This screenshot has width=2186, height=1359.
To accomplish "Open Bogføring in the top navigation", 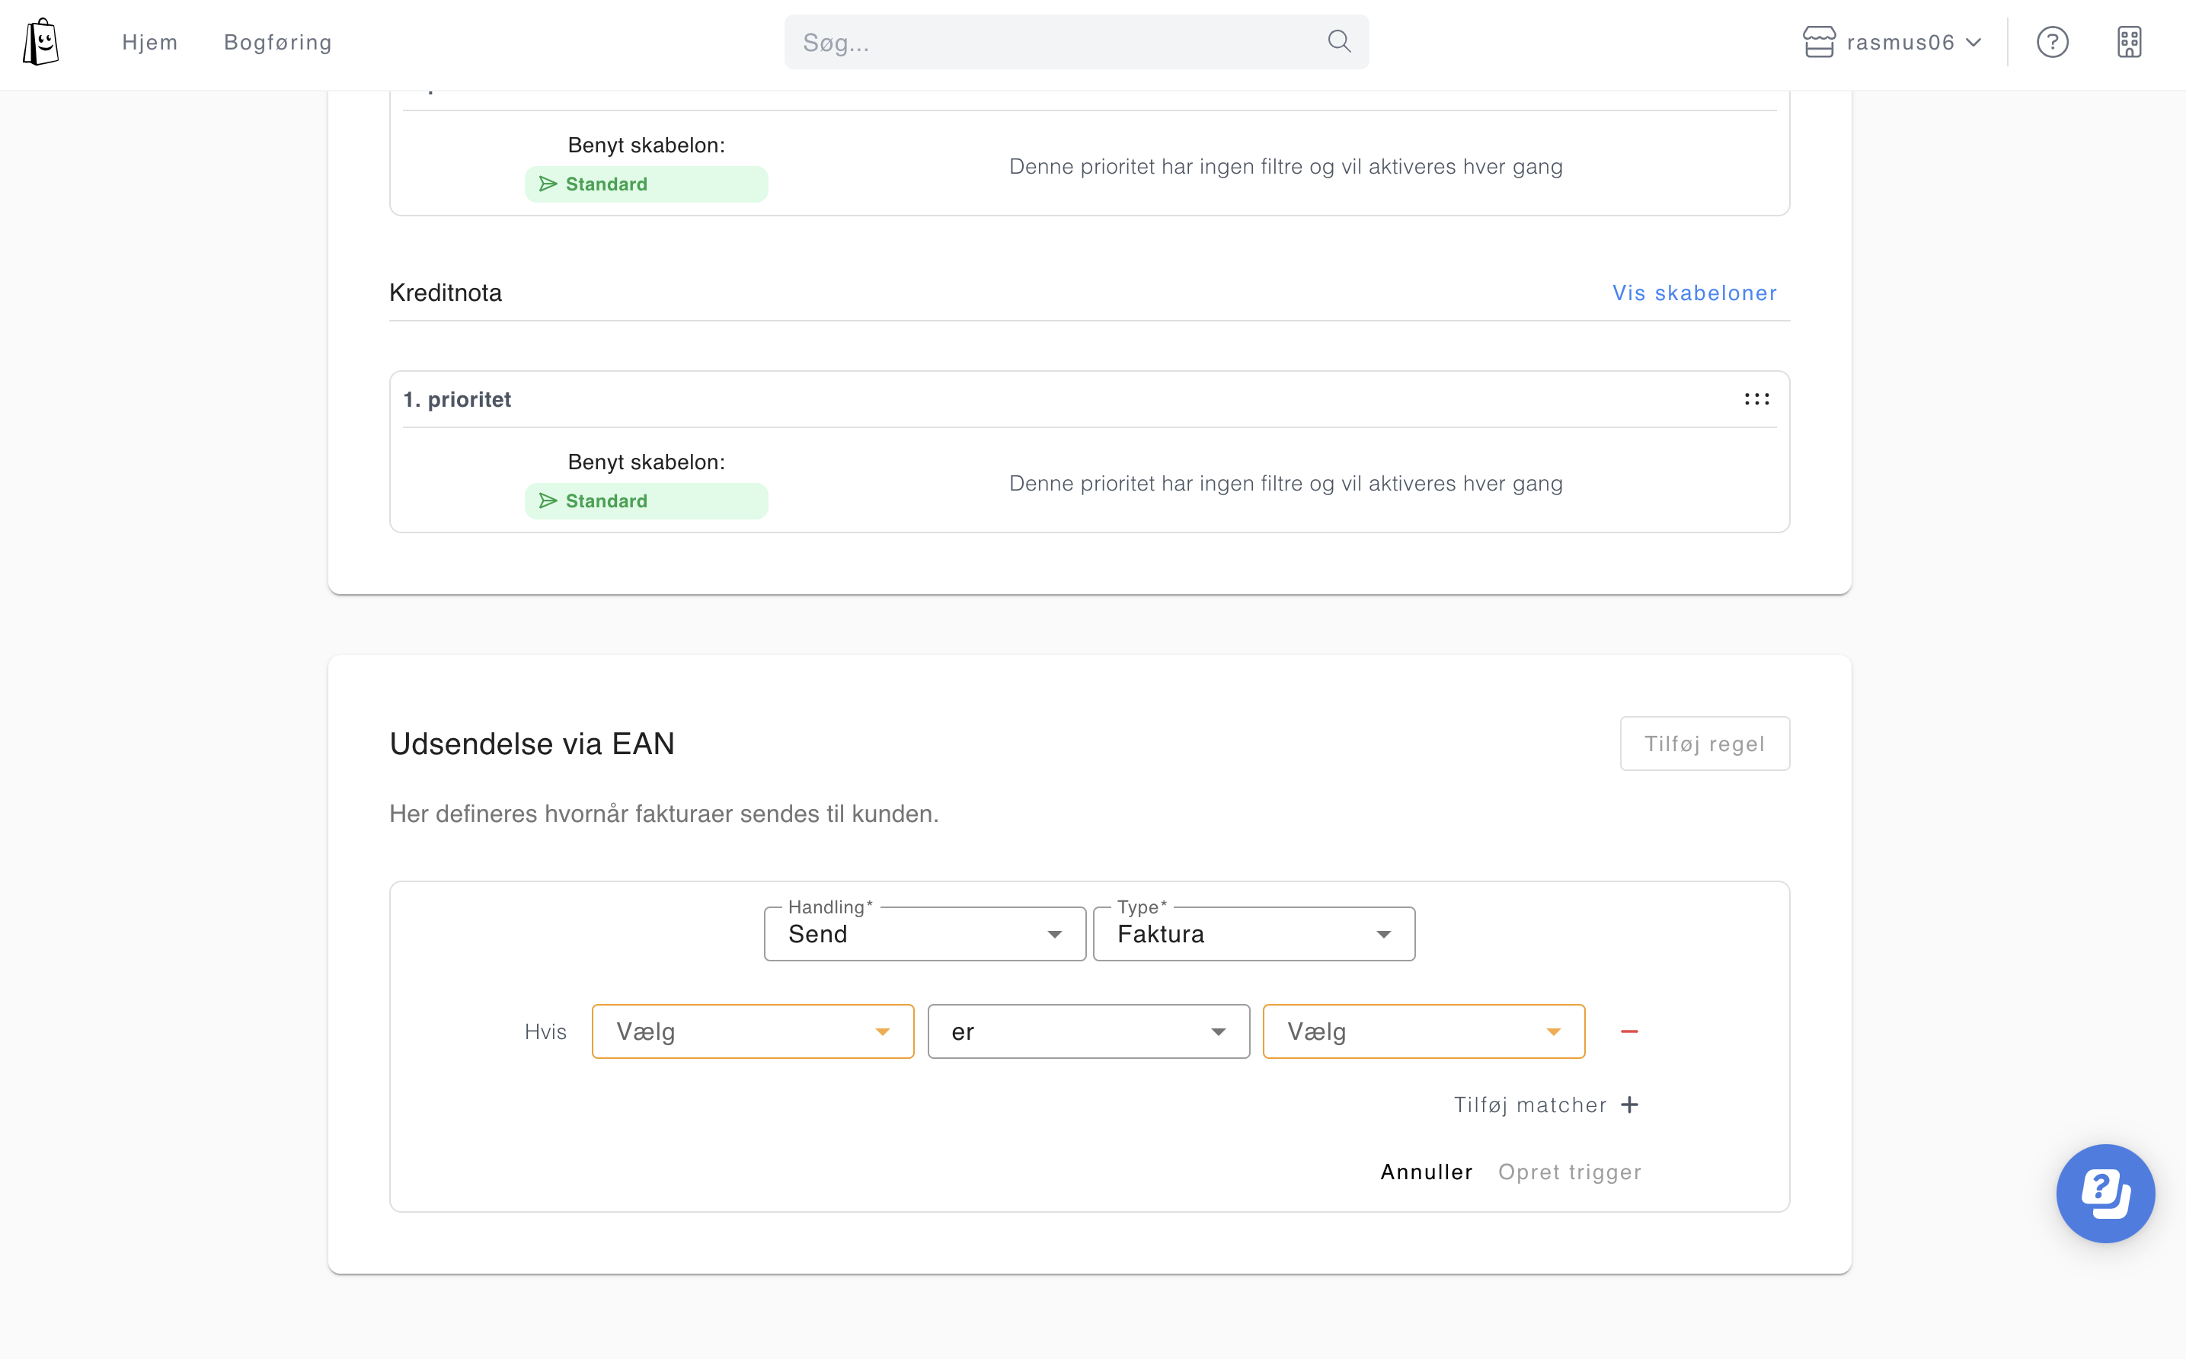I will pyautogui.click(x=278, y=42).
